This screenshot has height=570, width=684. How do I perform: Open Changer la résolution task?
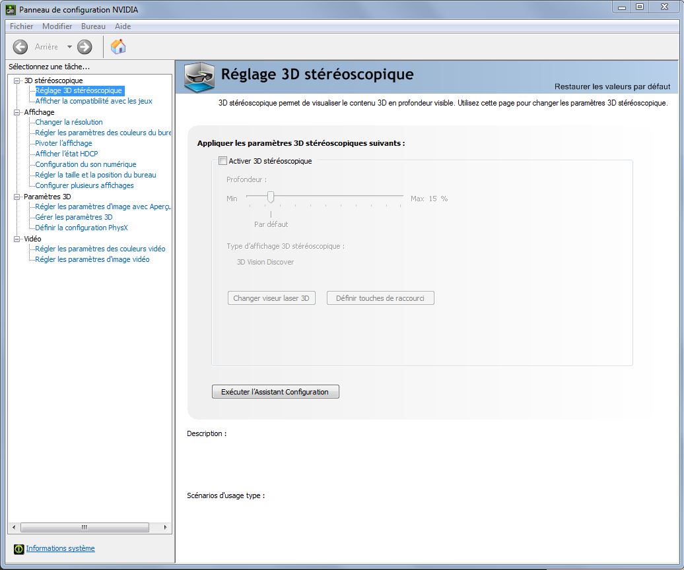[69, 122]
